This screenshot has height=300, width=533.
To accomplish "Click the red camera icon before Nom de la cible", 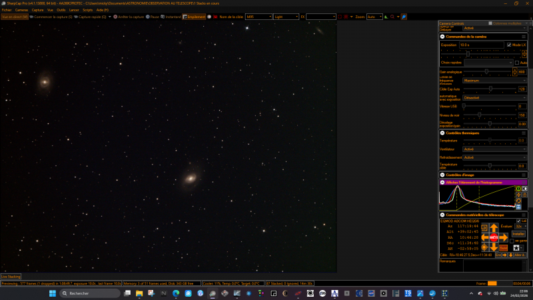I will (215, 17).
